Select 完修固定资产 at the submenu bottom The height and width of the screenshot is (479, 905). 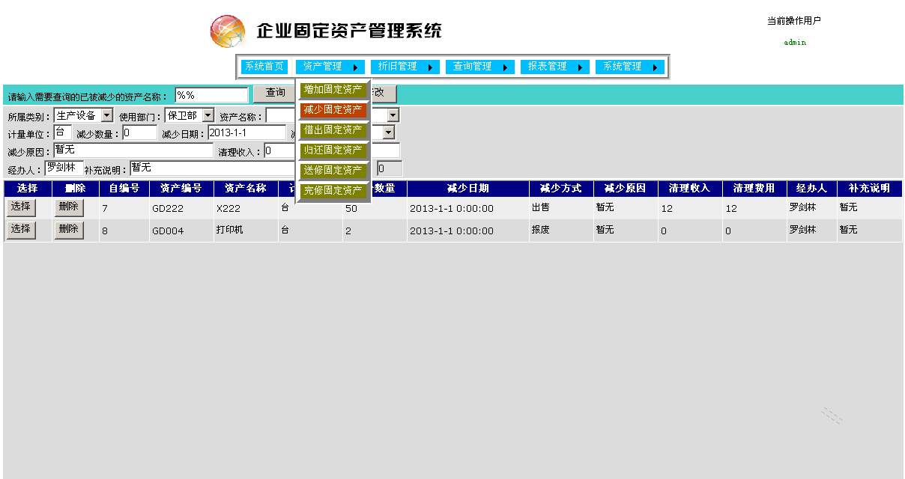point(333,191)
